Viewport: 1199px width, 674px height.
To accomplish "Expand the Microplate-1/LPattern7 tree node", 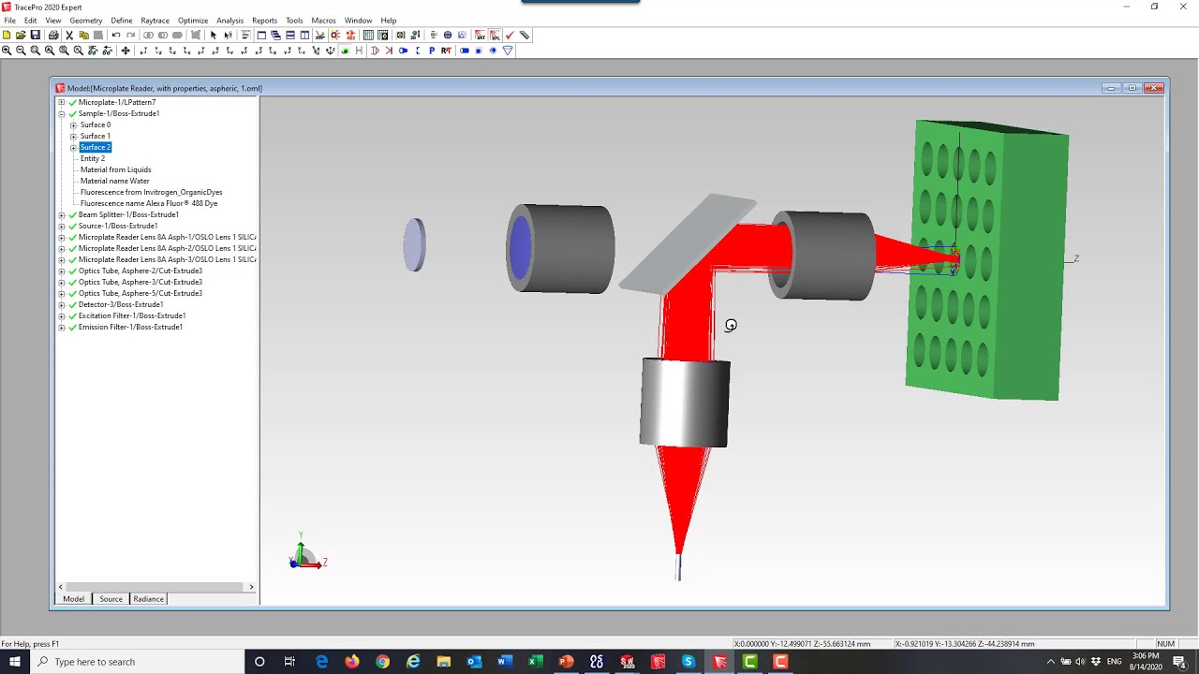I will pos(62,102).
